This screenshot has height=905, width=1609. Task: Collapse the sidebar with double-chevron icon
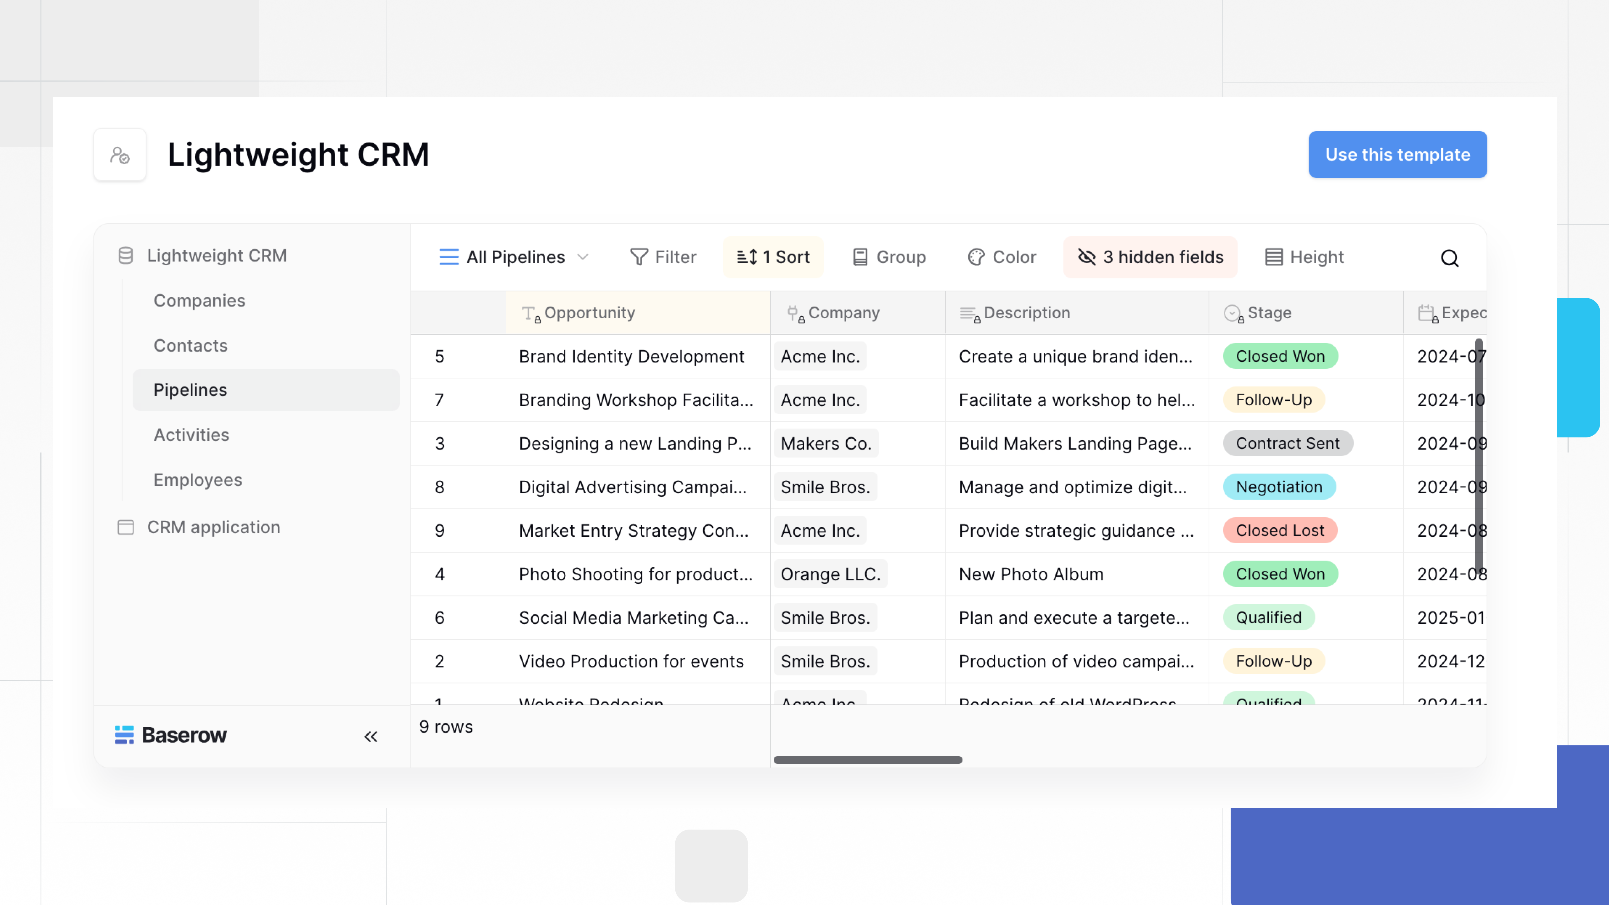point(371,737)
